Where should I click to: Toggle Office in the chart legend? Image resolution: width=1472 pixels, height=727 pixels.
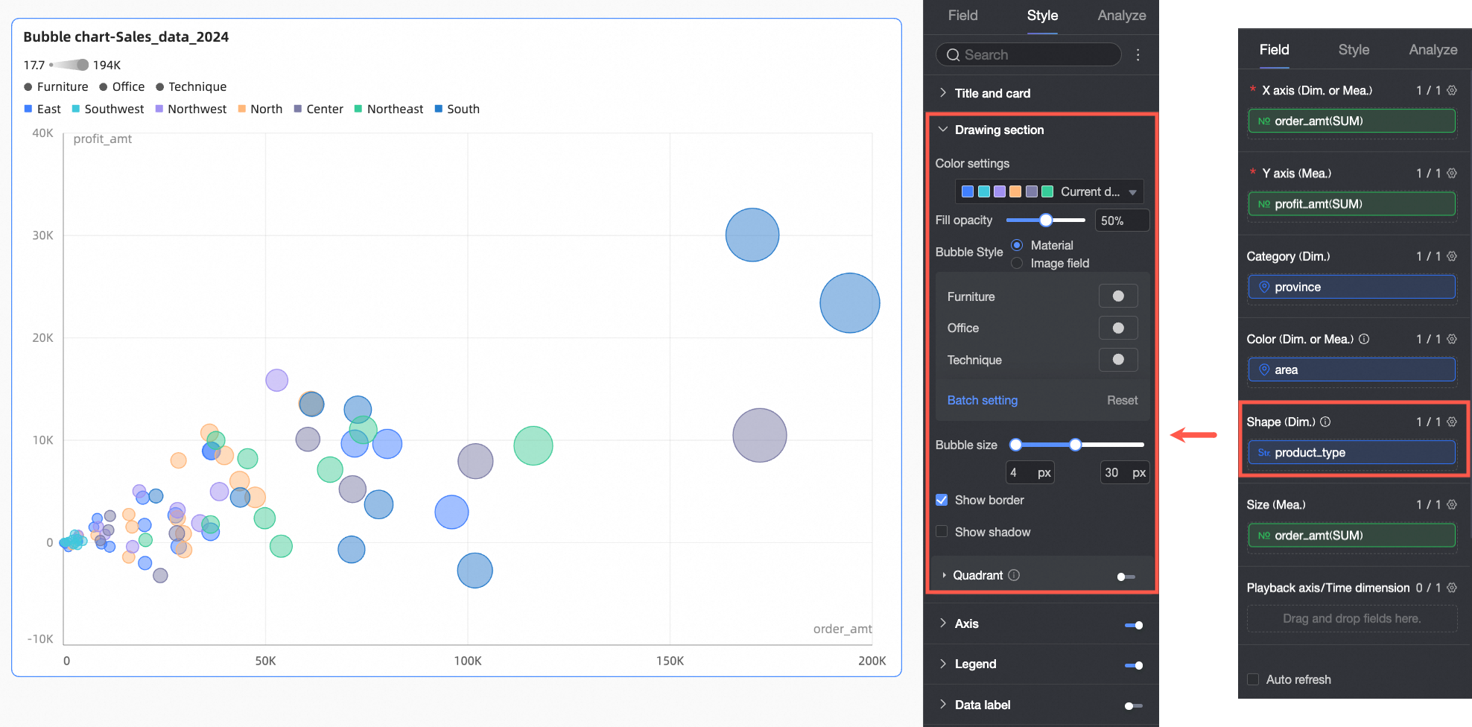[x=122, y=86]
